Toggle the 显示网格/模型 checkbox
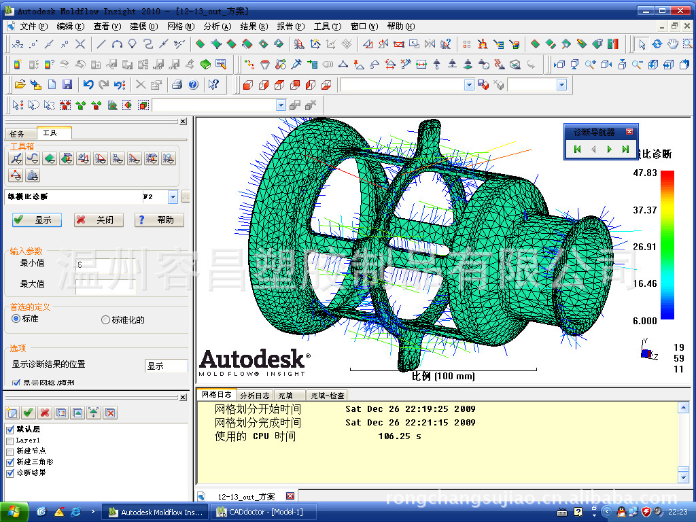Image resolution: width=696 pixels, height=522 pixels. 16,383
